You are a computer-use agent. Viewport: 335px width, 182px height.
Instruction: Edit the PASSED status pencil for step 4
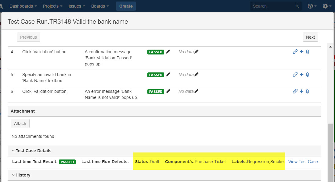(168, 52)
